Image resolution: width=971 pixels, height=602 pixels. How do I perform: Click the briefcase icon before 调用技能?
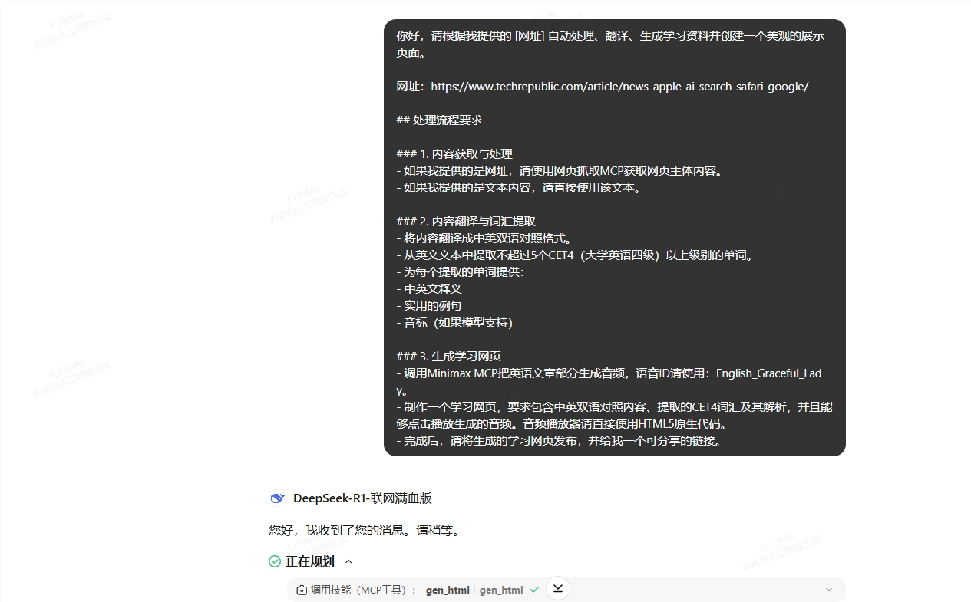tap(302, 590)
